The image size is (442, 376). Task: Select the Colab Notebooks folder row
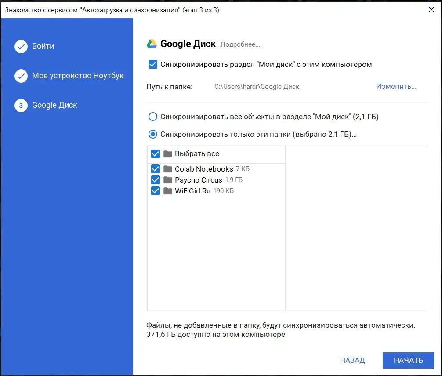point(216,169)
